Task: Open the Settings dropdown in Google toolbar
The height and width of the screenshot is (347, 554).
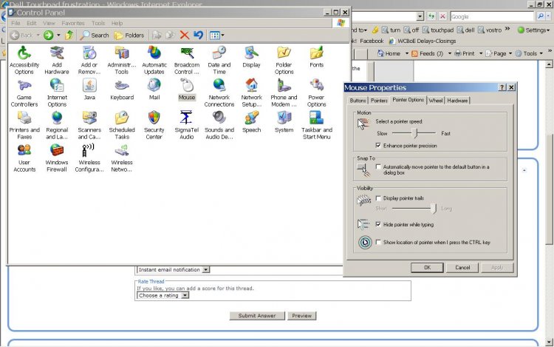Action: click(x=533, y=30)
